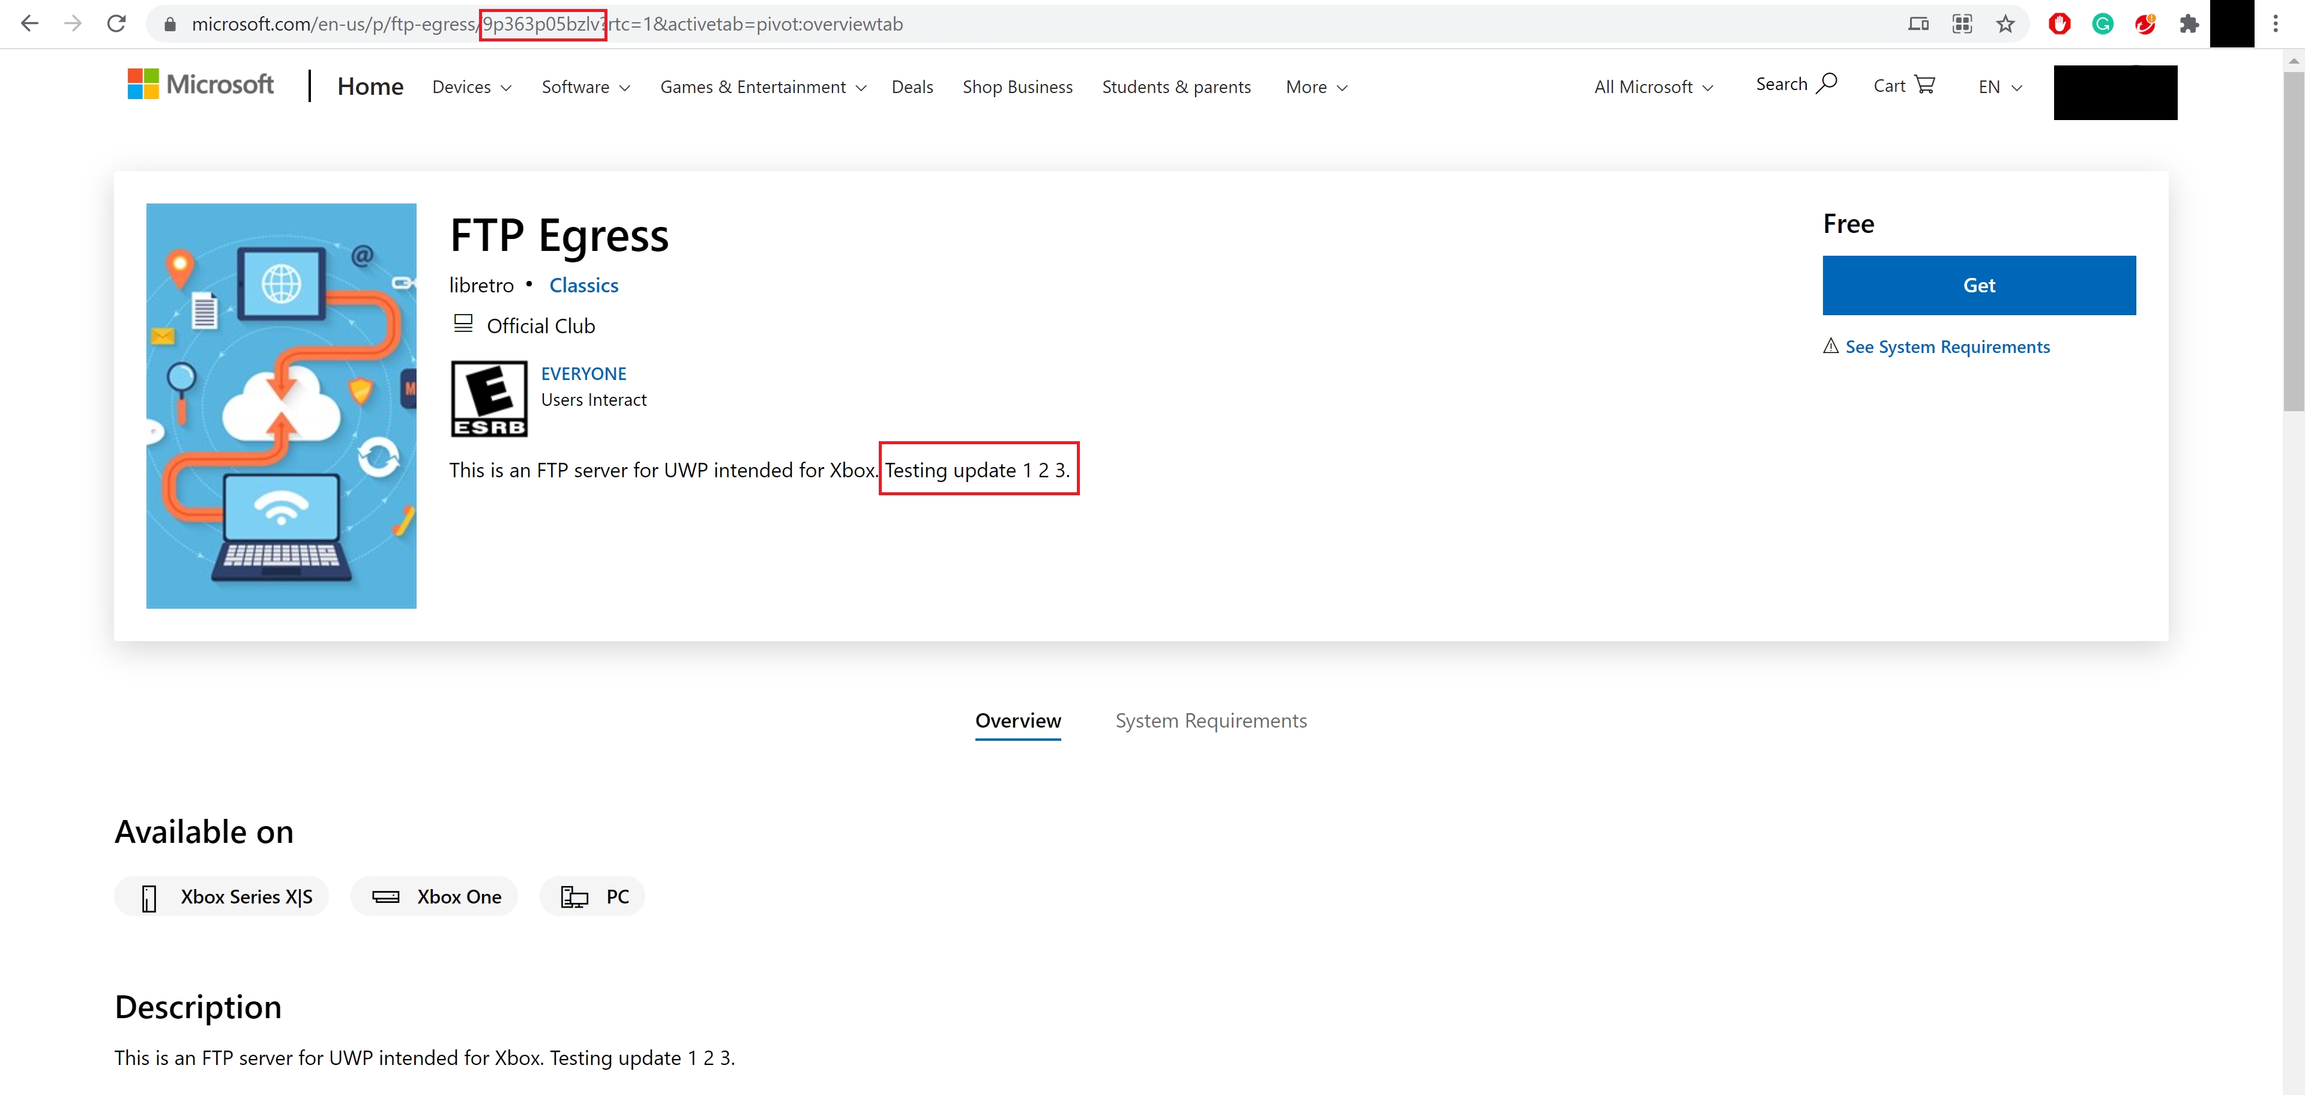
Task: Click the Official Club icon
Action: tap(463, 324)
